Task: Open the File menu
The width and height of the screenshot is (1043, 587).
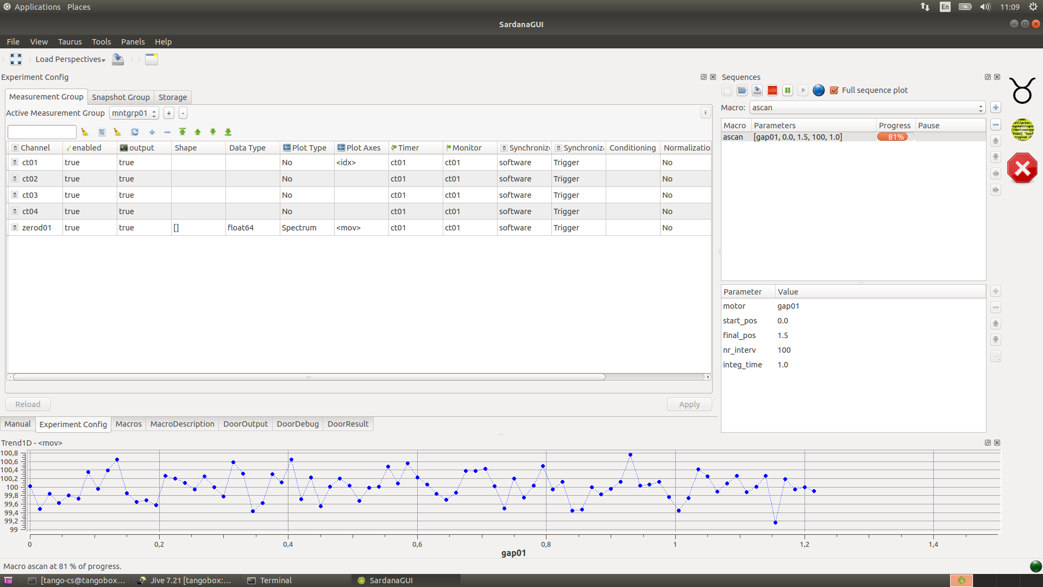Action: [x=13, y=42]
